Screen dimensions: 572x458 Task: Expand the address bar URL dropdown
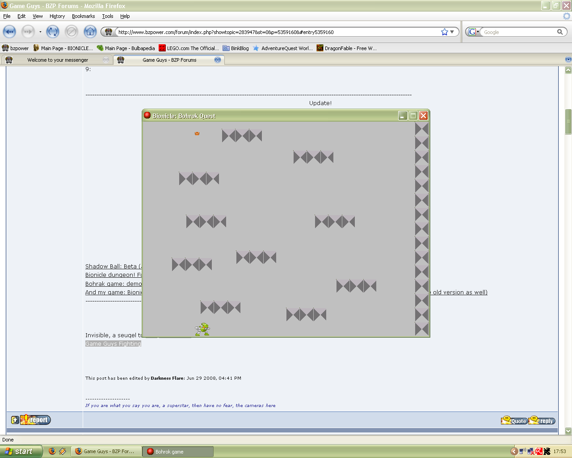[x=452, y=32]
